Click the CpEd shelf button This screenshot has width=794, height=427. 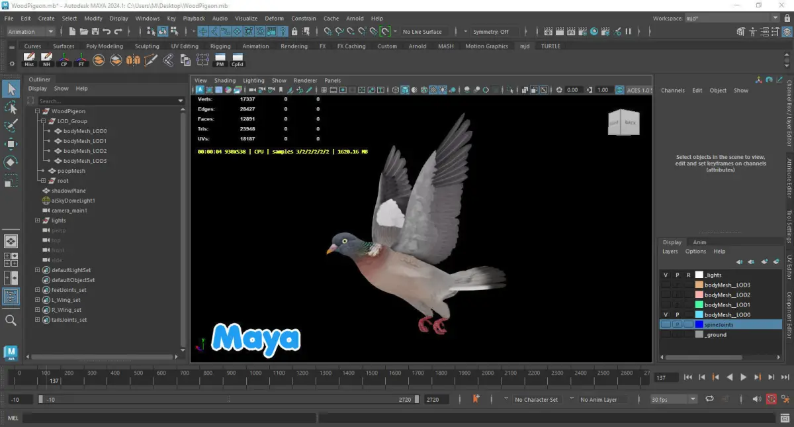click(x=238, y=60)
